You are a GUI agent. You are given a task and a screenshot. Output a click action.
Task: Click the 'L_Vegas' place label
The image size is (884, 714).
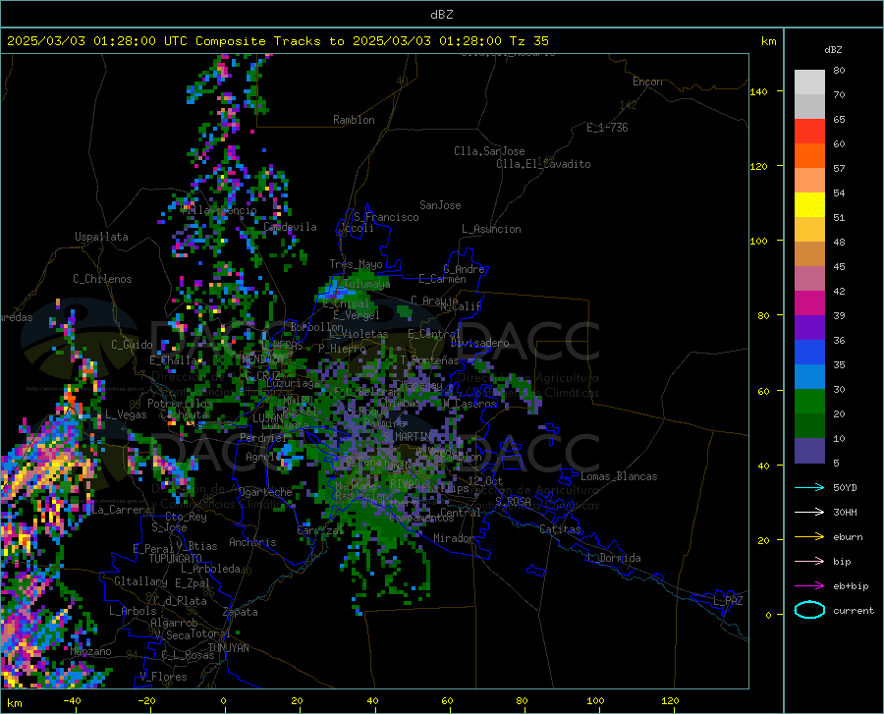[x=127, y=414]
